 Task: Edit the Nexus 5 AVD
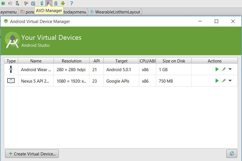point(223,81)
